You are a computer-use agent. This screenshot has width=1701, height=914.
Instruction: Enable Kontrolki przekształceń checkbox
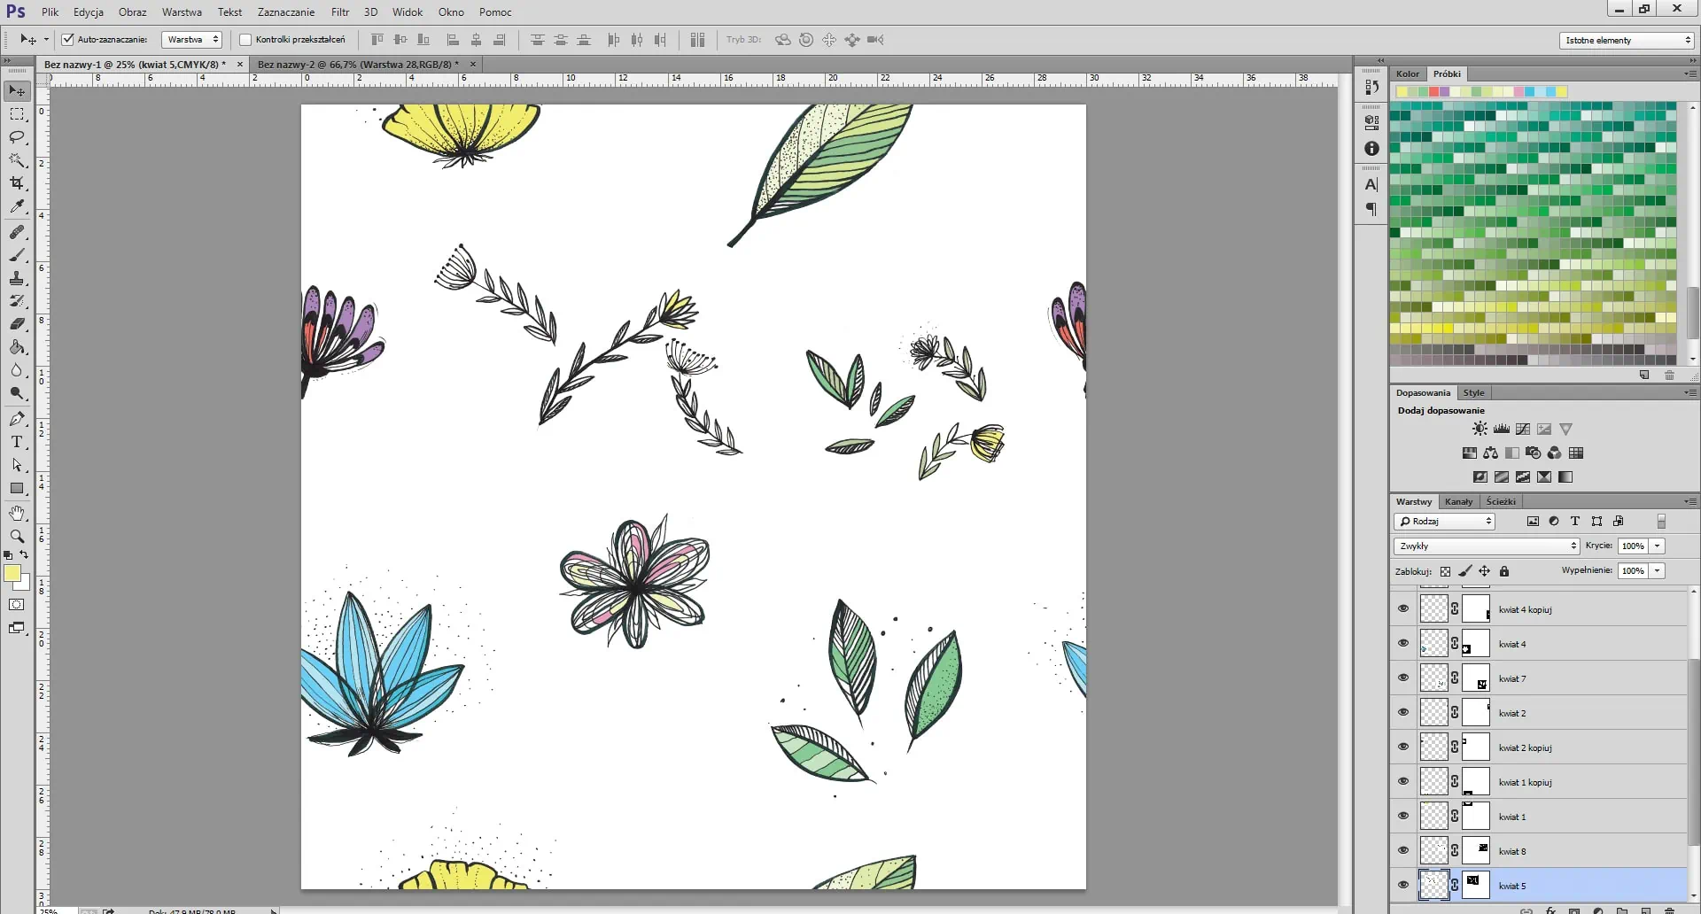(245, 40)
